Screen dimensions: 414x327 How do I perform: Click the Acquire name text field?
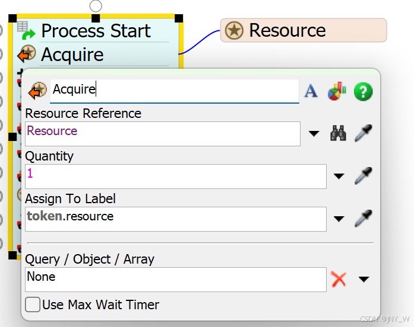pos(173,90)
